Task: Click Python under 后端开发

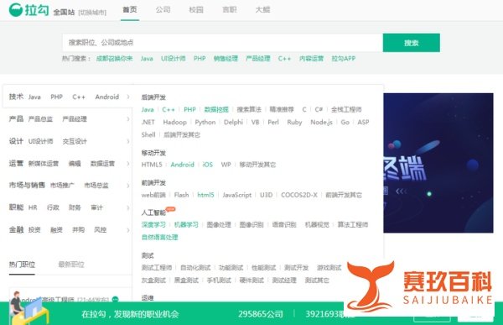Action: pyautogui.click(x=205, y=122)
